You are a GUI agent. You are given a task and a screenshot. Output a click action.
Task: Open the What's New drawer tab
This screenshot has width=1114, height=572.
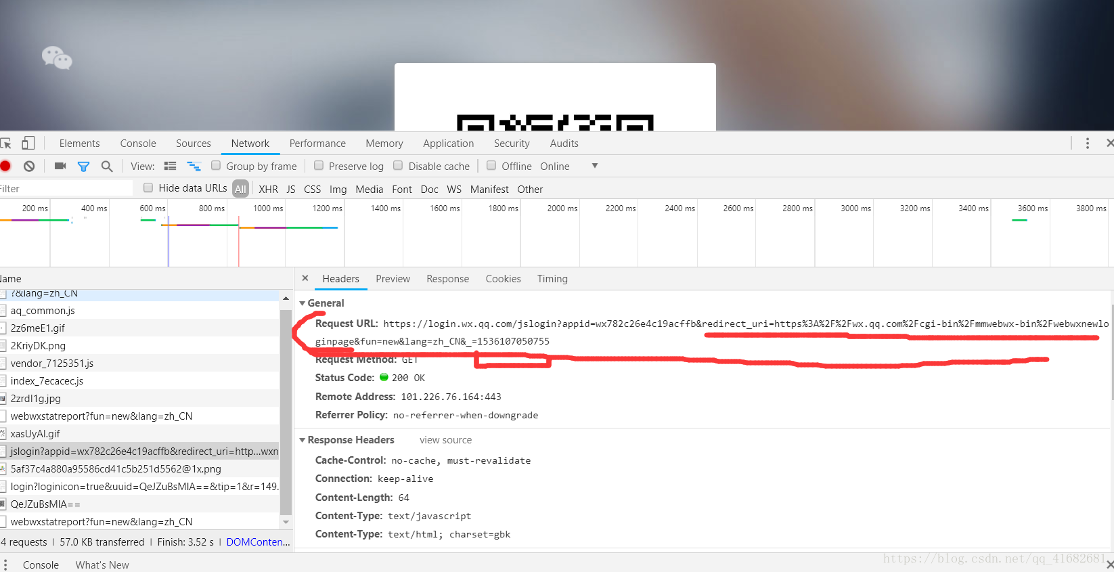click(102, 565)
